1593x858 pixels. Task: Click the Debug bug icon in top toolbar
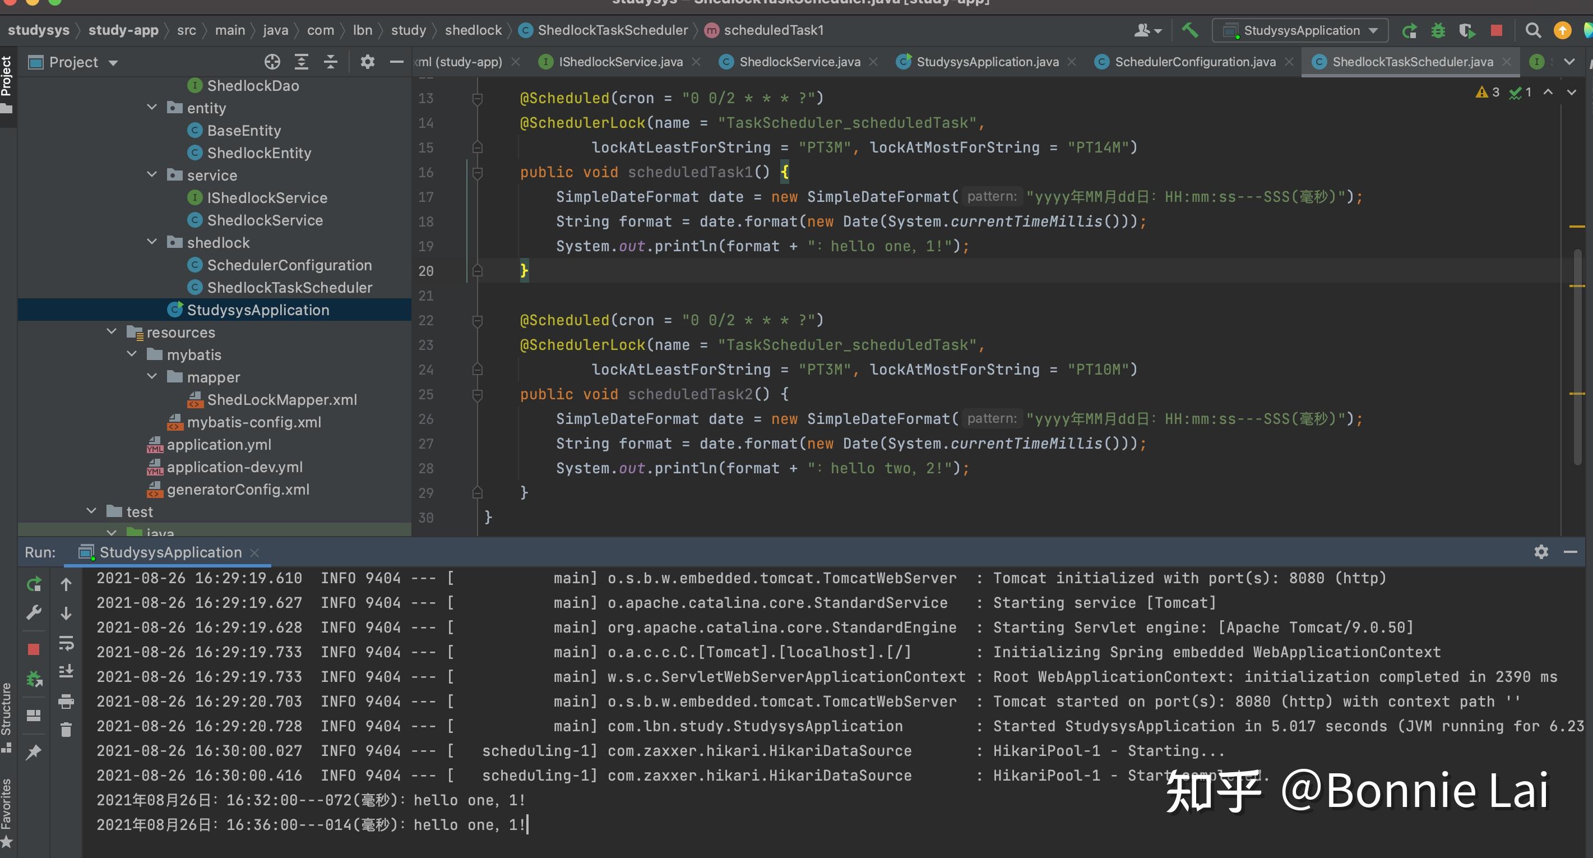click(1438, 30)
